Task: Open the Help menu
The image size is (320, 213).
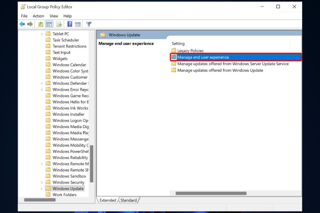Action: coord(67,16)
